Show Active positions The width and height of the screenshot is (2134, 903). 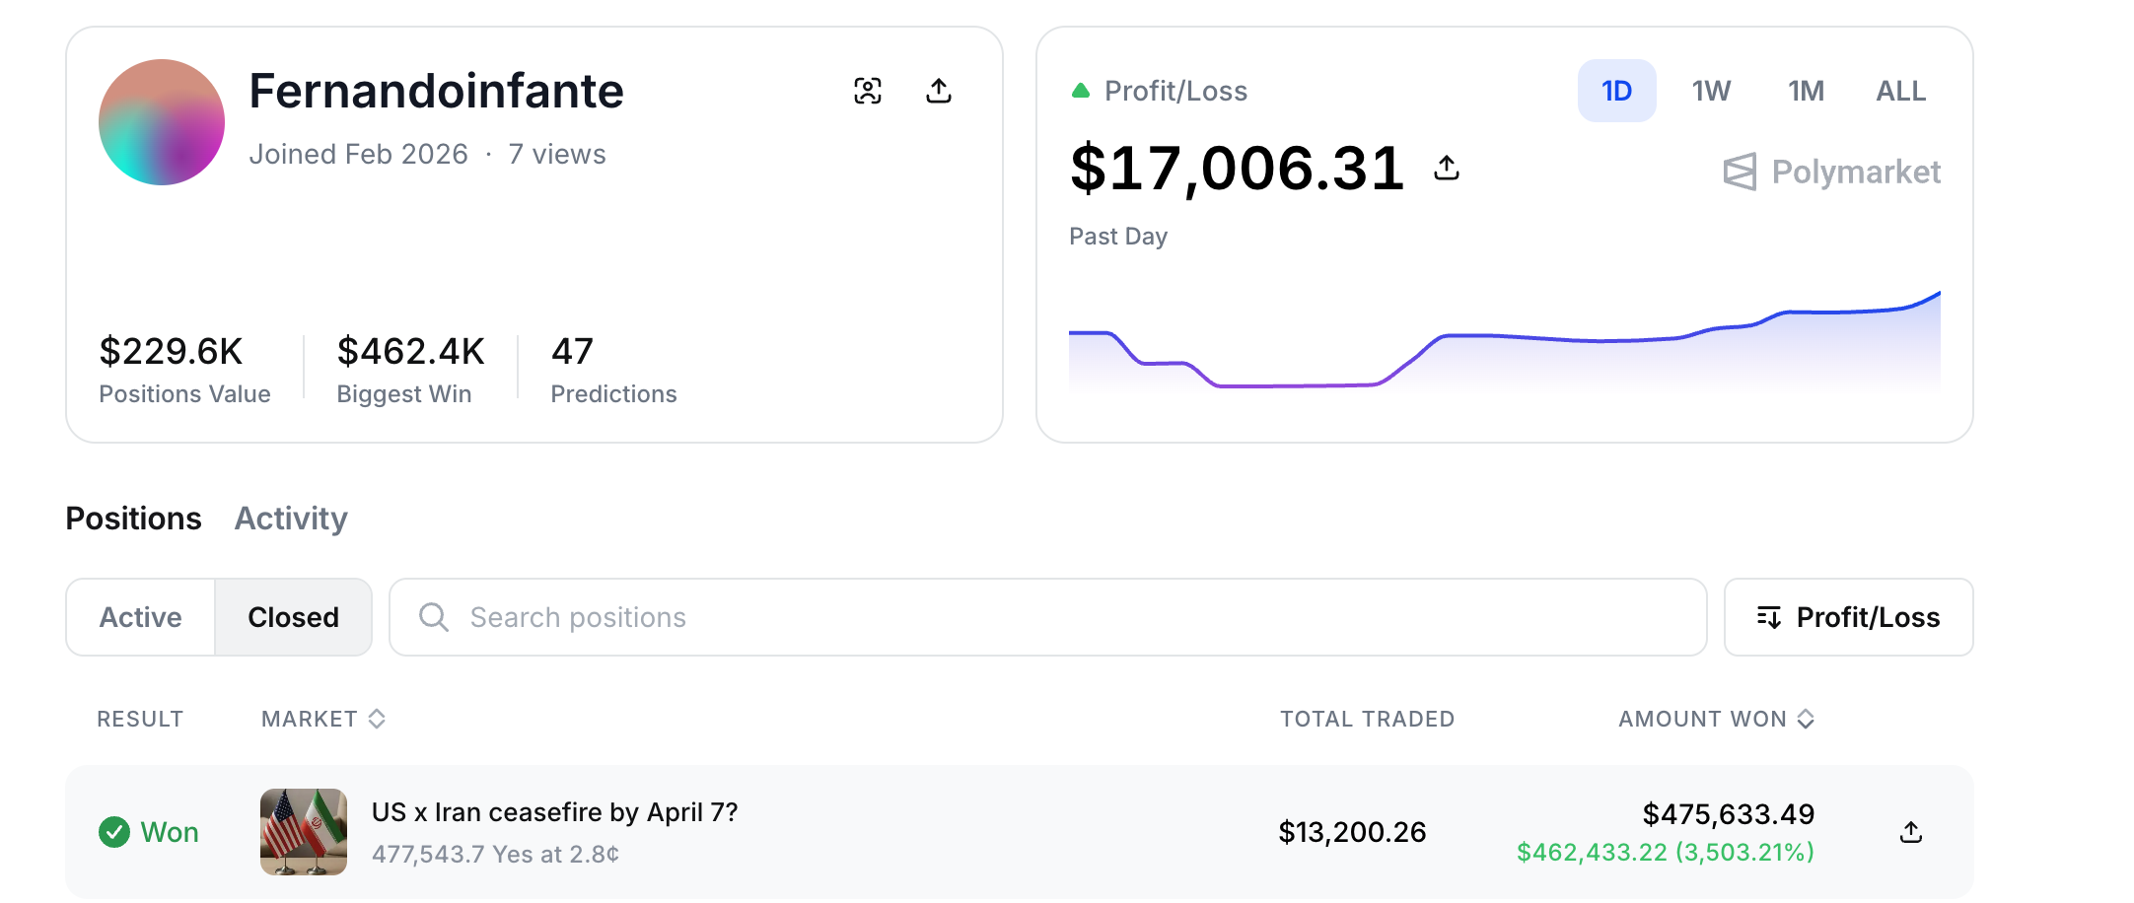(x=140, y=617)
